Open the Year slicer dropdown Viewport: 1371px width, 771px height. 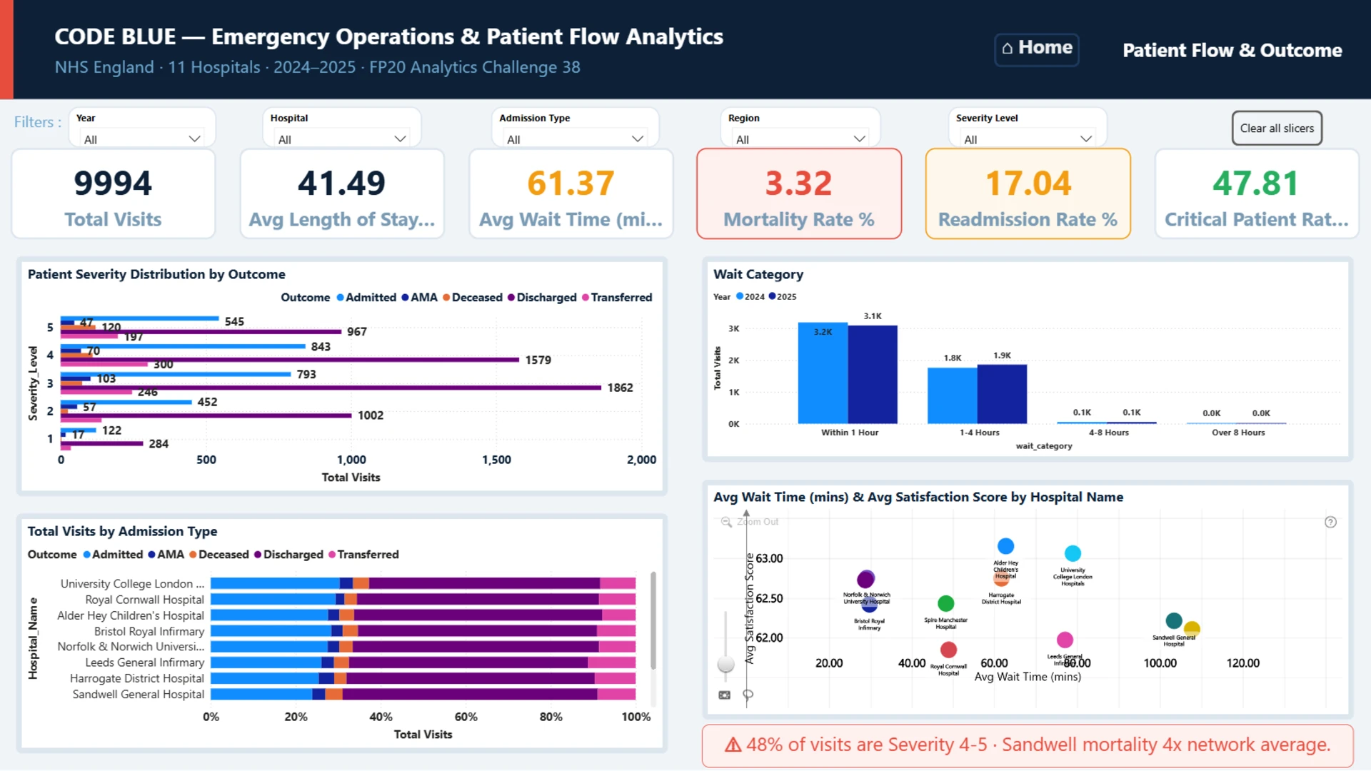pyautogui.click(x=142, y=138)
